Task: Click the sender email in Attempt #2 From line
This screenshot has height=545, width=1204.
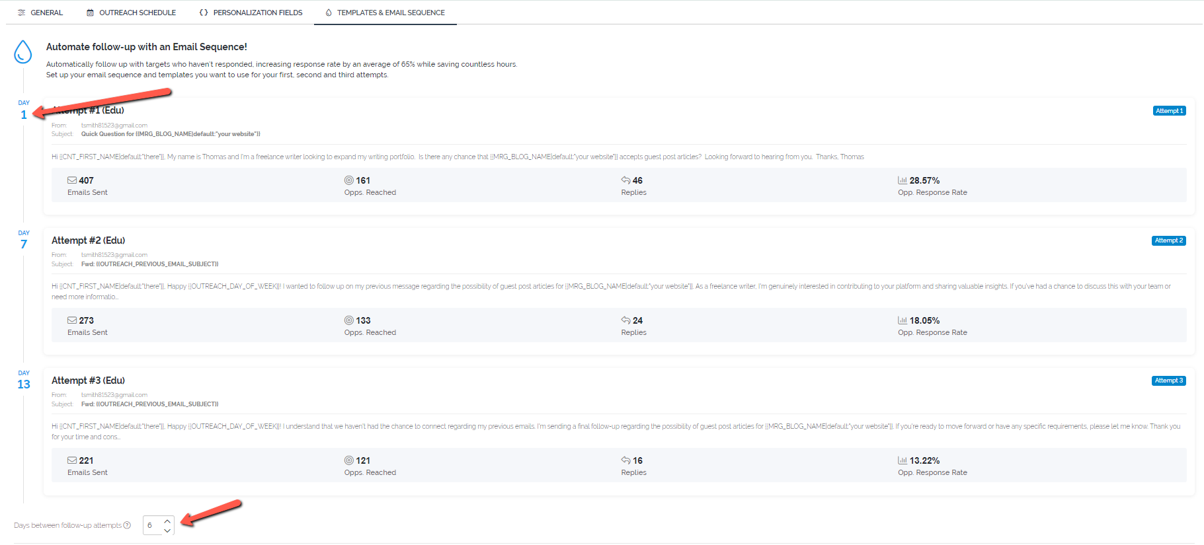Action: tap(114, 255)
